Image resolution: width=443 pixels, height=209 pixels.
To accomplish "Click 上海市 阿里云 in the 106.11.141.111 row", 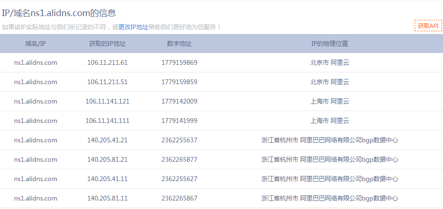I will click(x=330, y=121).
